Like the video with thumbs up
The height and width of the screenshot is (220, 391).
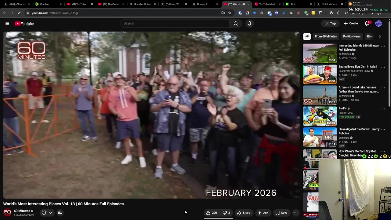[x=211, y=213]
